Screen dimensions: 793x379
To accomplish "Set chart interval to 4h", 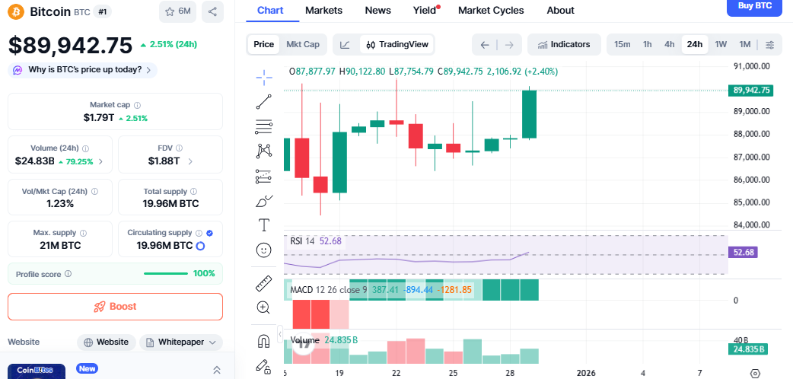I will point(669,44).
